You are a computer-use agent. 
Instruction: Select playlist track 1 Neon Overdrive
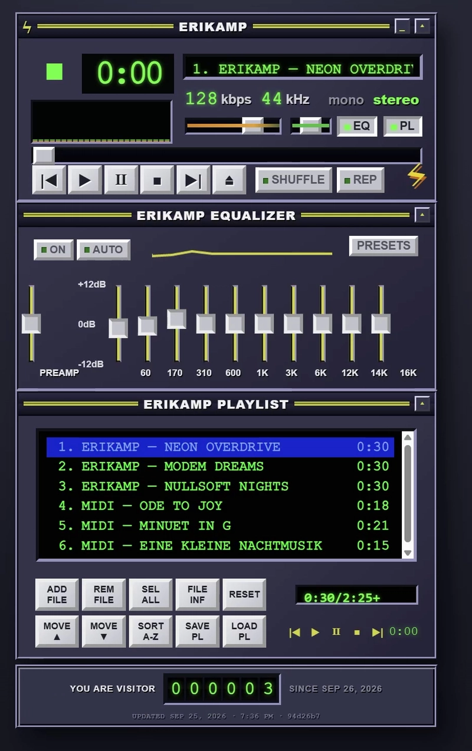point(220,447)
